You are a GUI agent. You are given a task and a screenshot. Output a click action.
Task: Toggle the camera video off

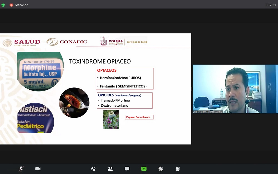(38, 169)
